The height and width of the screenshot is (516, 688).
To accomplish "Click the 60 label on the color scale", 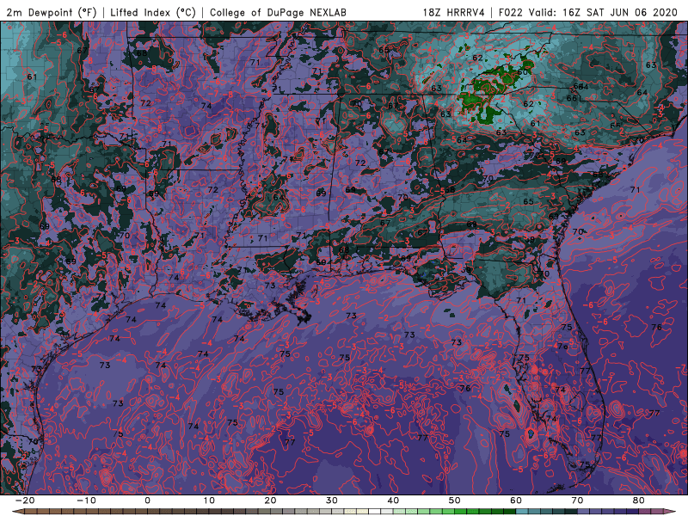I will pyautogui.click(x=516, y=501).
